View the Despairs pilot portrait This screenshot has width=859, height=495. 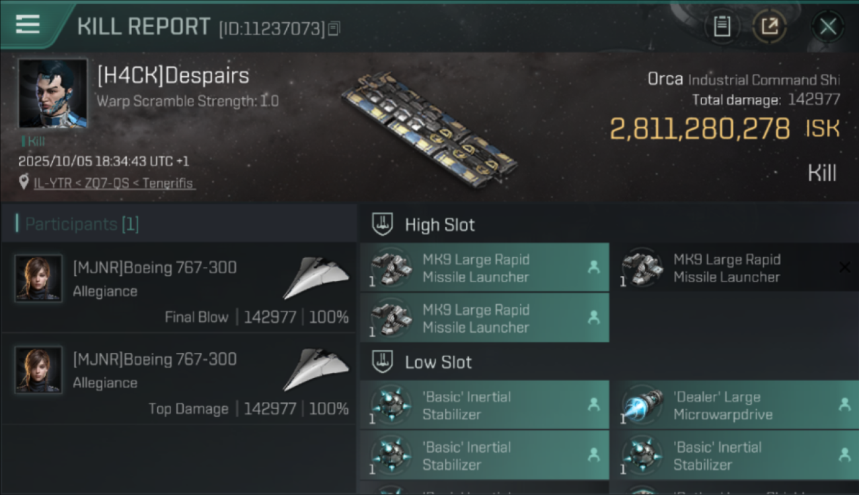click(53, 93)
